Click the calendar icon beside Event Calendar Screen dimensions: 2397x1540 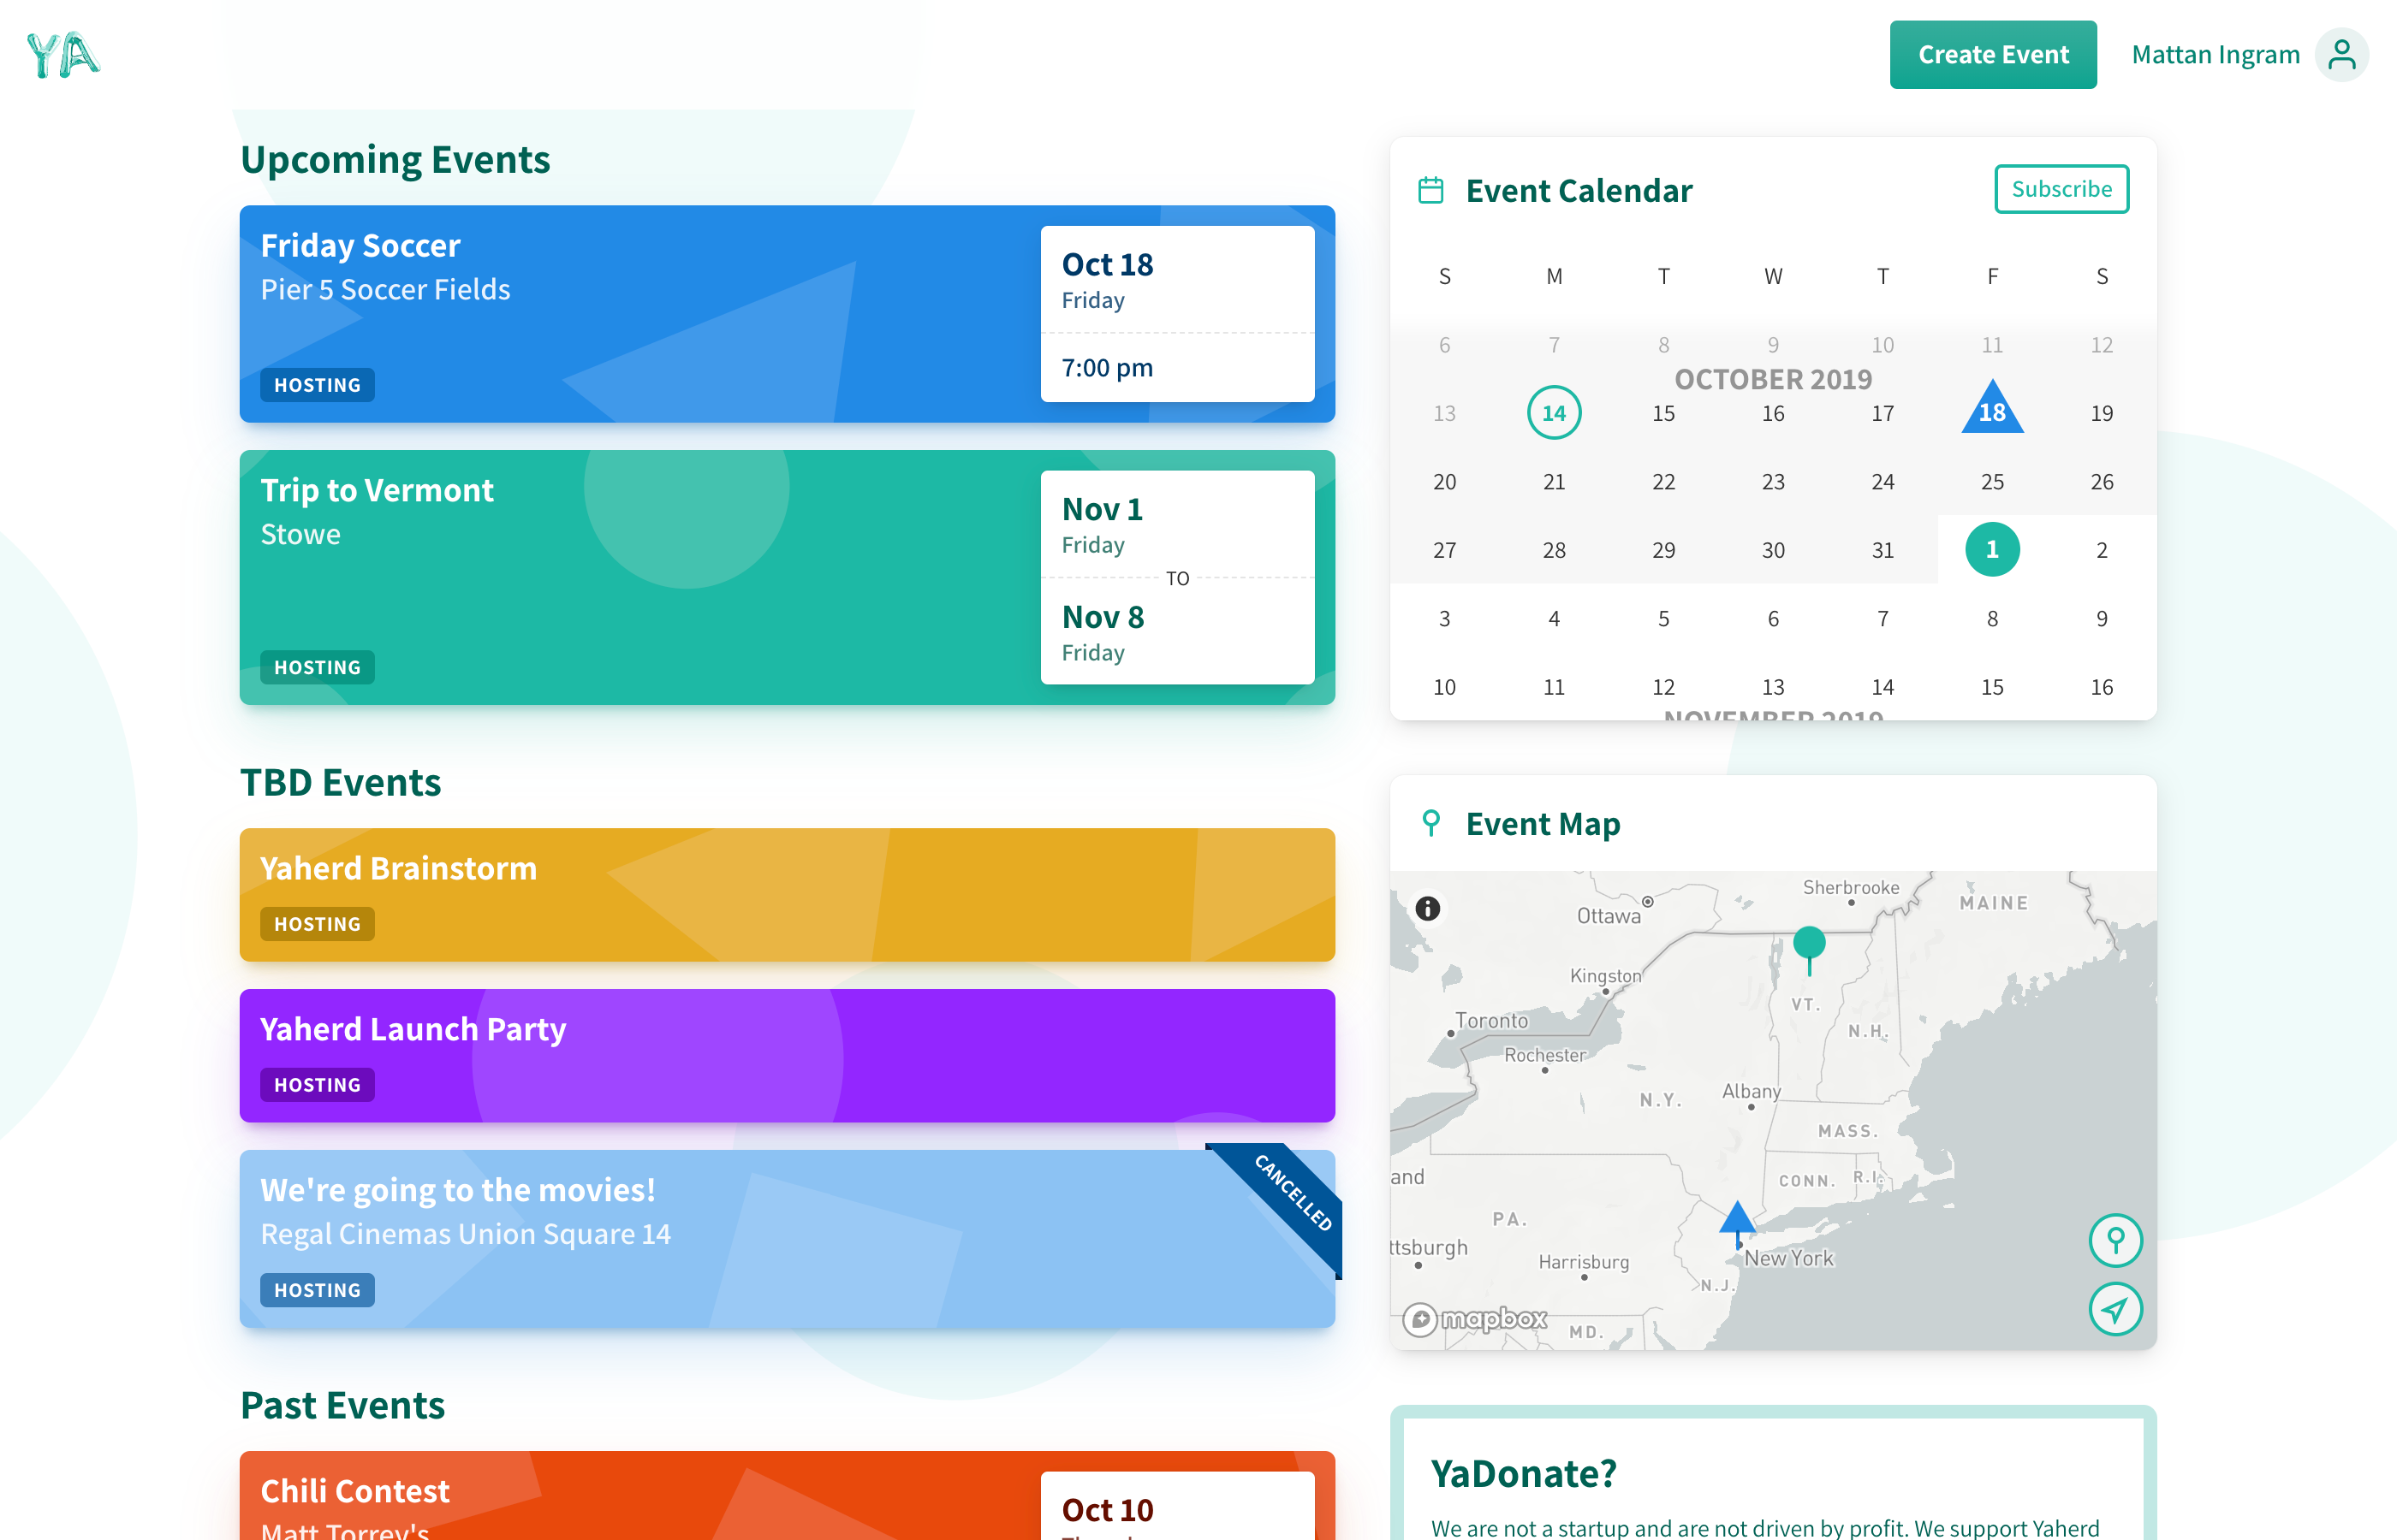[x=1430, y=190]
